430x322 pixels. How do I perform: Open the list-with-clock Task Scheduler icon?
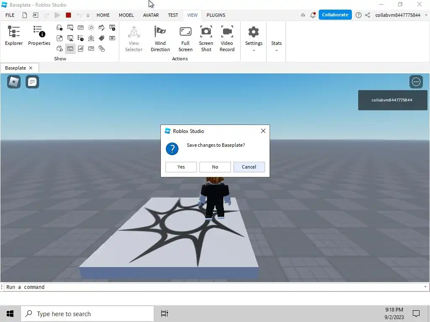click(x=81, y=38)
